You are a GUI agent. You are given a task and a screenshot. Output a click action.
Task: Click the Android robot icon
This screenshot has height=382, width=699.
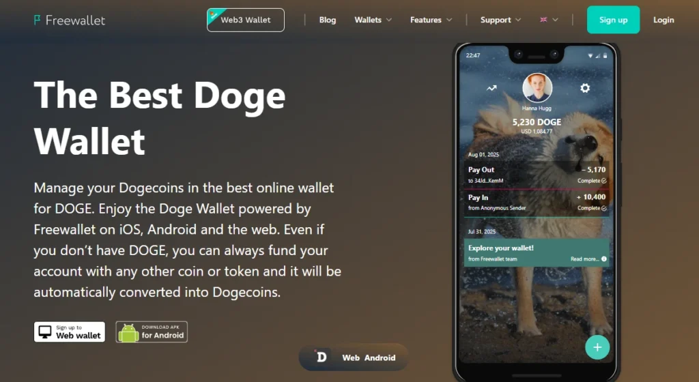click(x=128, y=333)
